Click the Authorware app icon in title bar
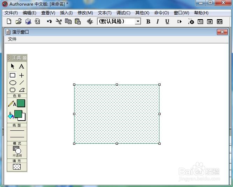233x187 pixels. coord(5,4)
